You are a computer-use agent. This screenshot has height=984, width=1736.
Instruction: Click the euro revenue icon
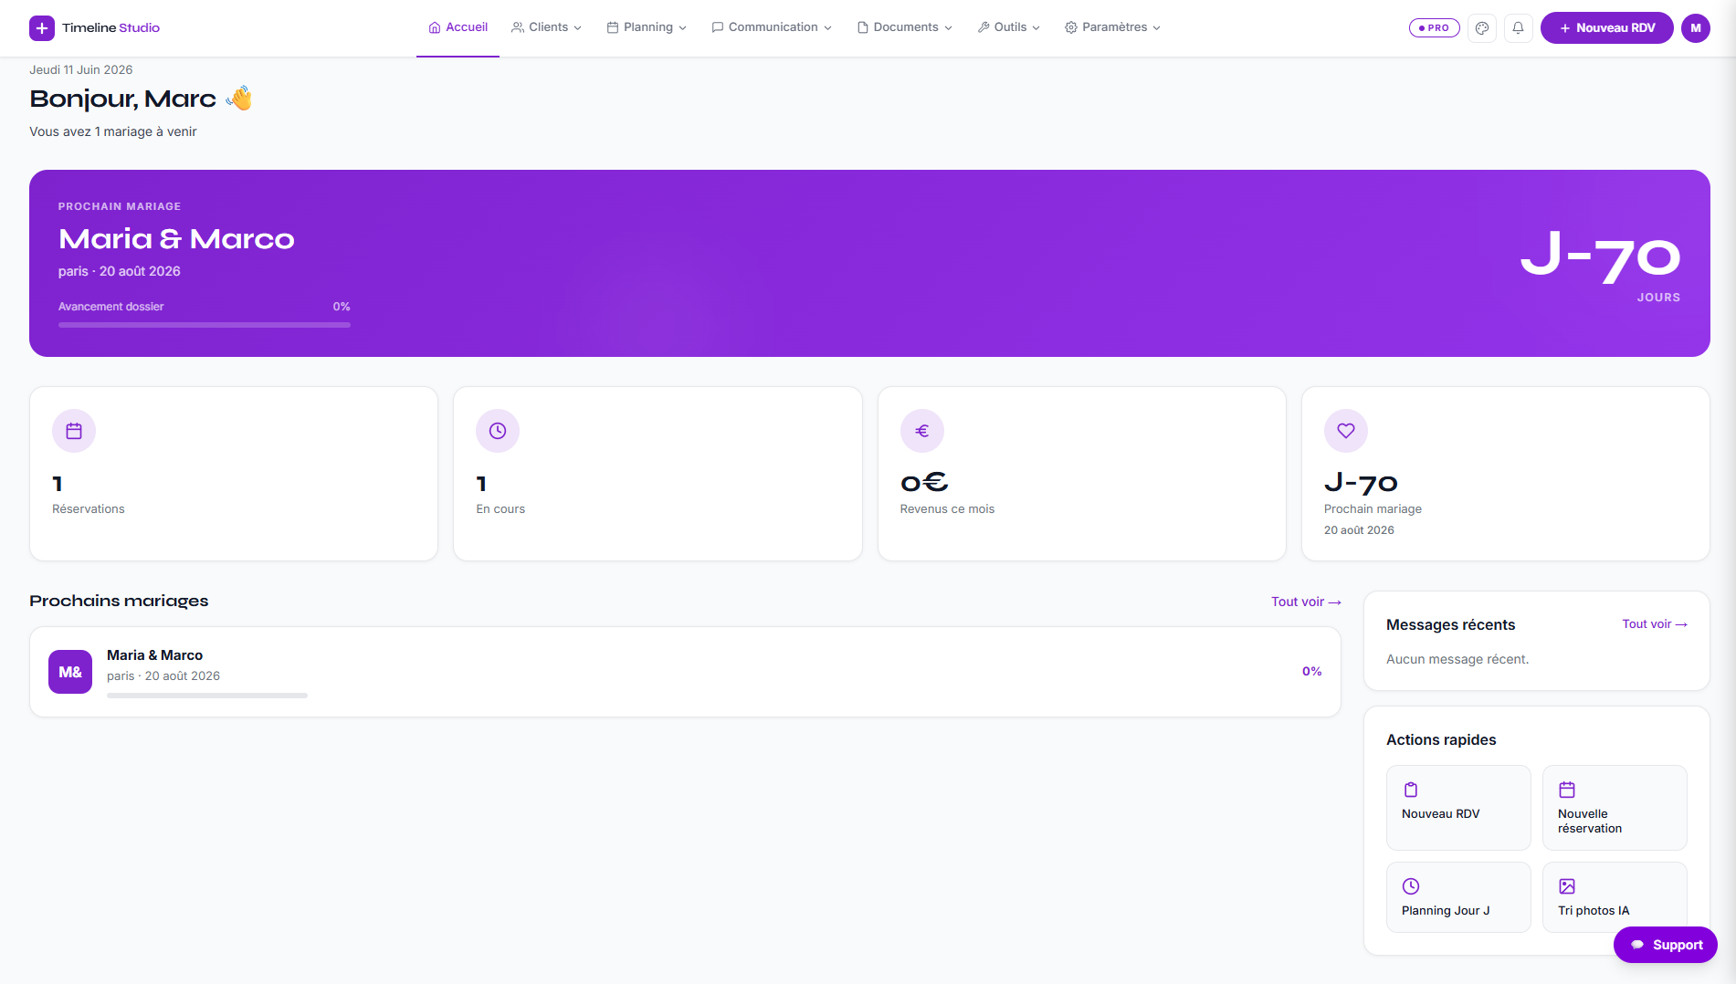pyautogui.click(x=922, y=431)
